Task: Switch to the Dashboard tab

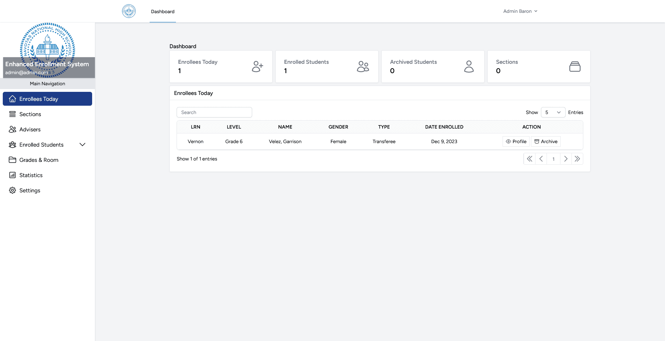Action: (x=163, y=11)
